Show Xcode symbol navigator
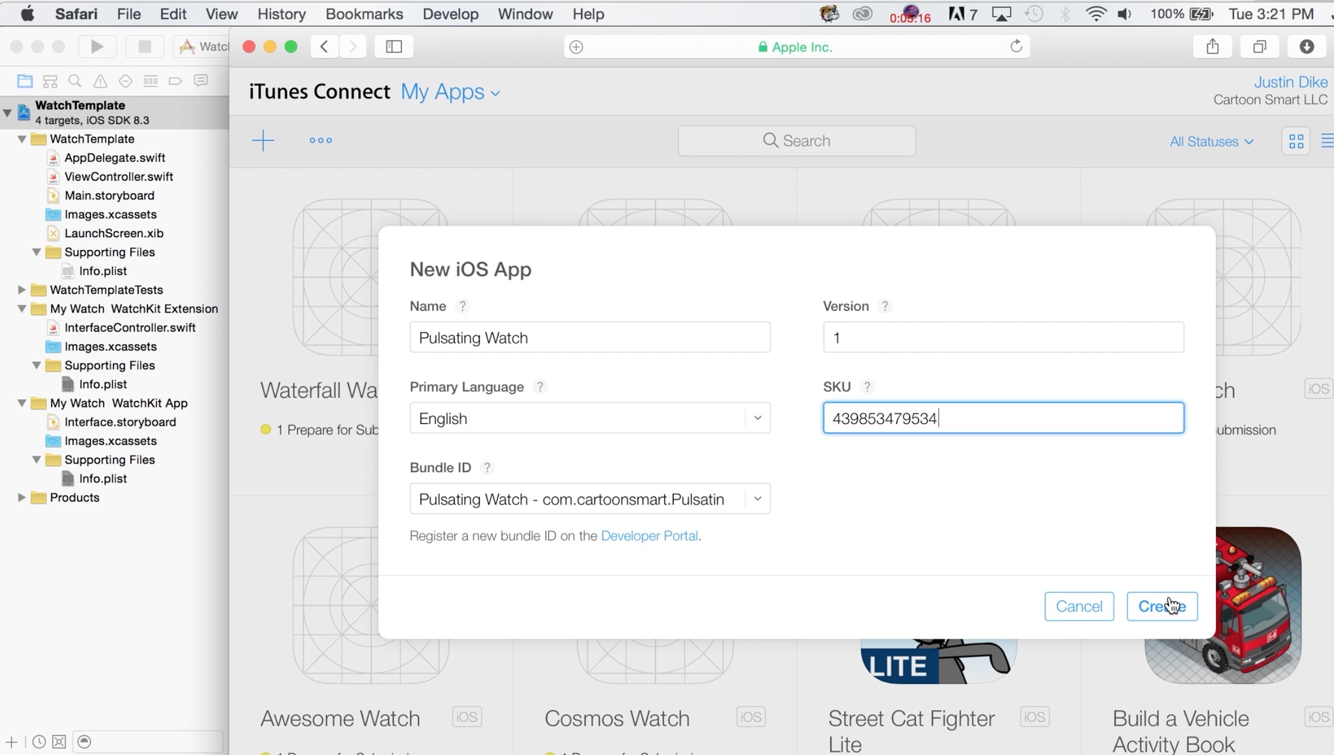Screen dimensions: 1334x755 coord(50,81)
